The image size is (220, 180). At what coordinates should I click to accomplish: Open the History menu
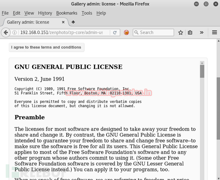tap(45, 13)
